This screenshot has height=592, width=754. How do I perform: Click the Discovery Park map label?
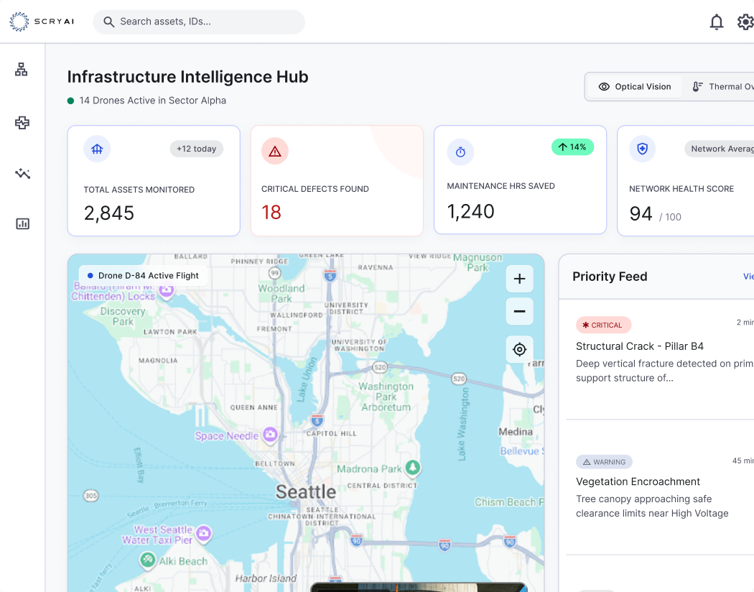pos(123,316)
